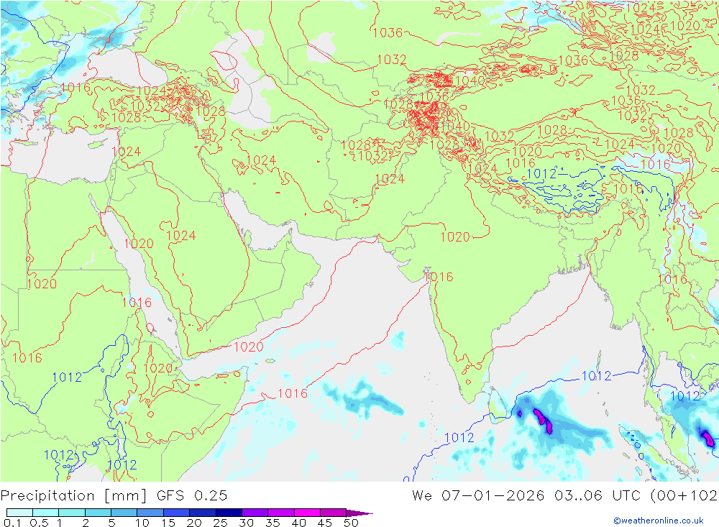Click the 'Precipitation [mm] GFS 0.25' title
The height and width of the screenshot is (527, 719).
pyautogui.click(x=114, y=495)
